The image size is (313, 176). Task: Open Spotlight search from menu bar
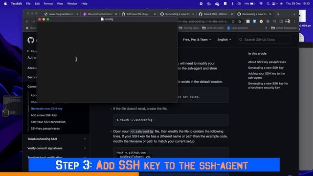[268, 3]
